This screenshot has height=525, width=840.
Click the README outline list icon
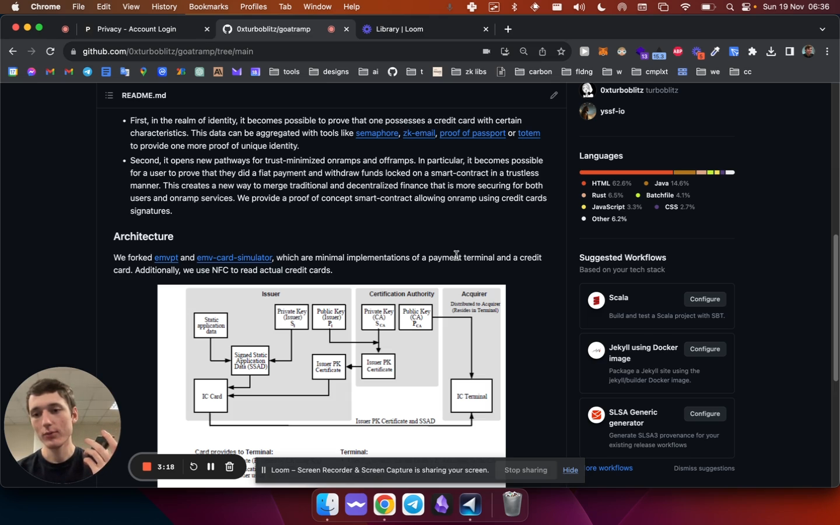pyautogui.click(x=109, y=95)
